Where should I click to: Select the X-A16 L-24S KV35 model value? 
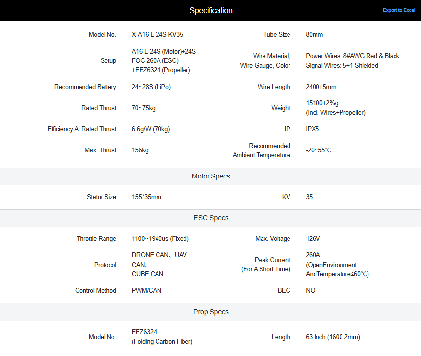pos(158,35)
